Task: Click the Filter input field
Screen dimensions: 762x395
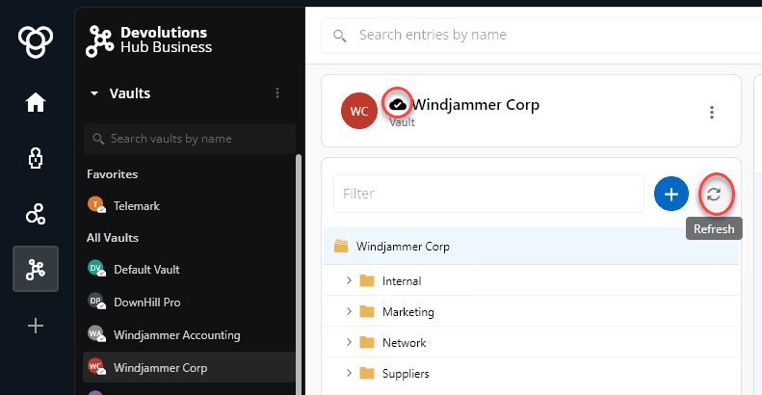Action: tap(487, 194)
